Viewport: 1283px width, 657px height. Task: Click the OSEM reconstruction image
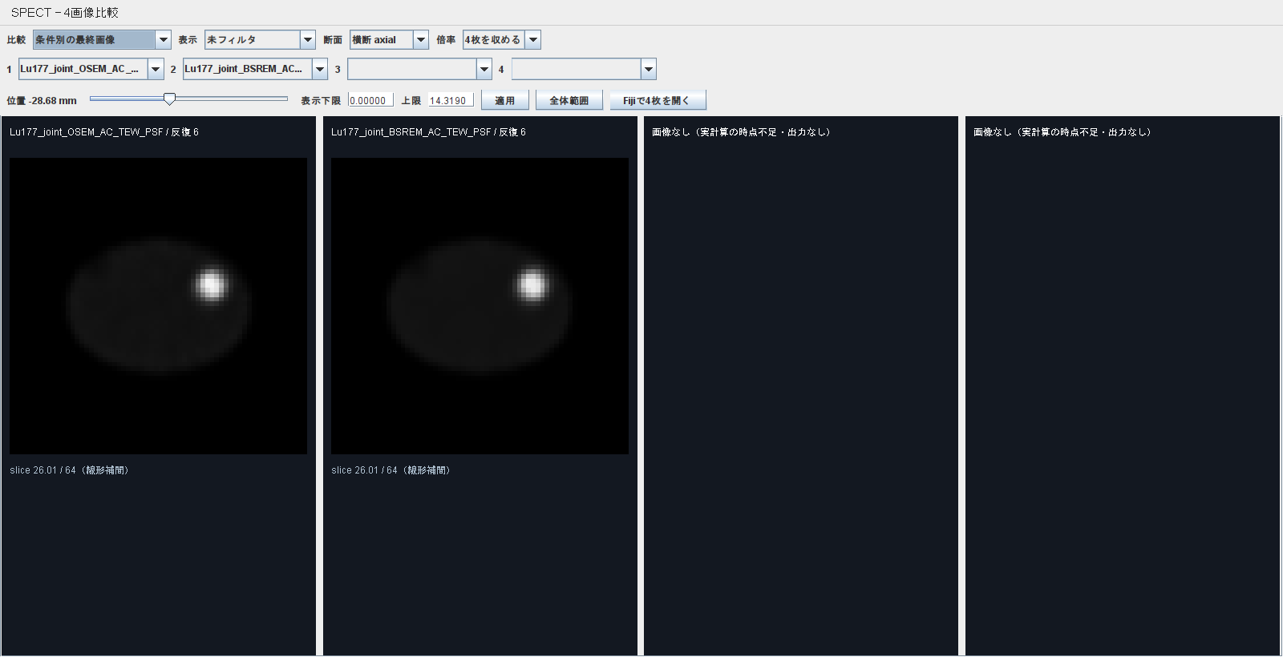(158, 306)
